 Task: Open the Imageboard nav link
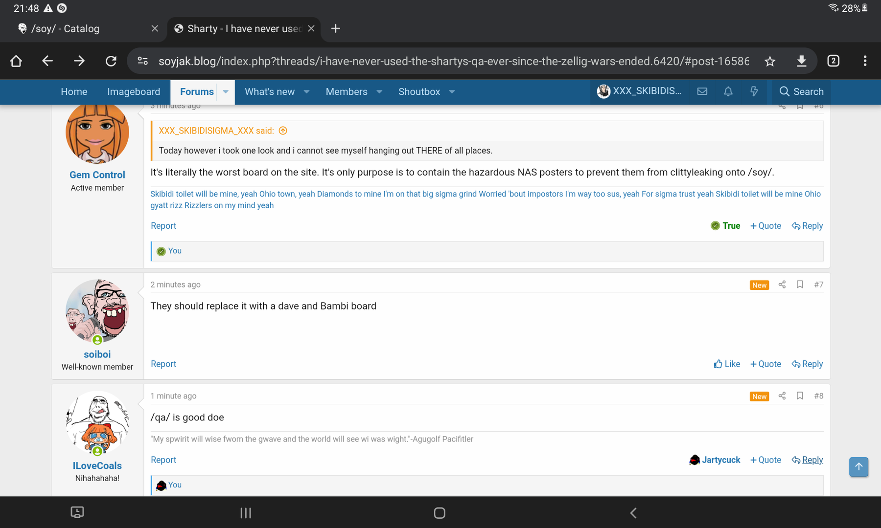coord(134,92)
